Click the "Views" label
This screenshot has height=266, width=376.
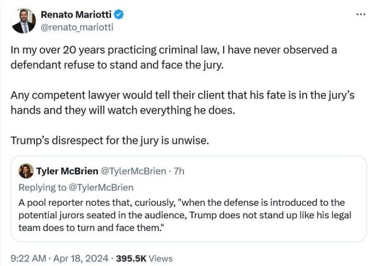161,258
